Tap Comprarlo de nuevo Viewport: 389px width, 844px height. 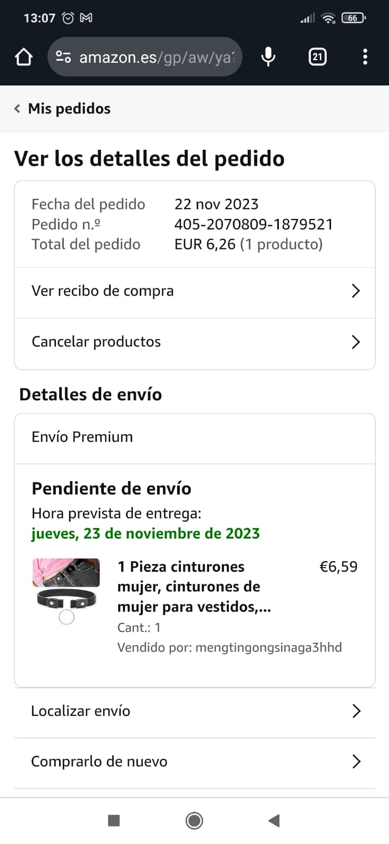[x=99, y=762]
